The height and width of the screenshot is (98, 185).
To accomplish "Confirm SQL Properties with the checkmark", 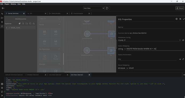I will 184,19.
